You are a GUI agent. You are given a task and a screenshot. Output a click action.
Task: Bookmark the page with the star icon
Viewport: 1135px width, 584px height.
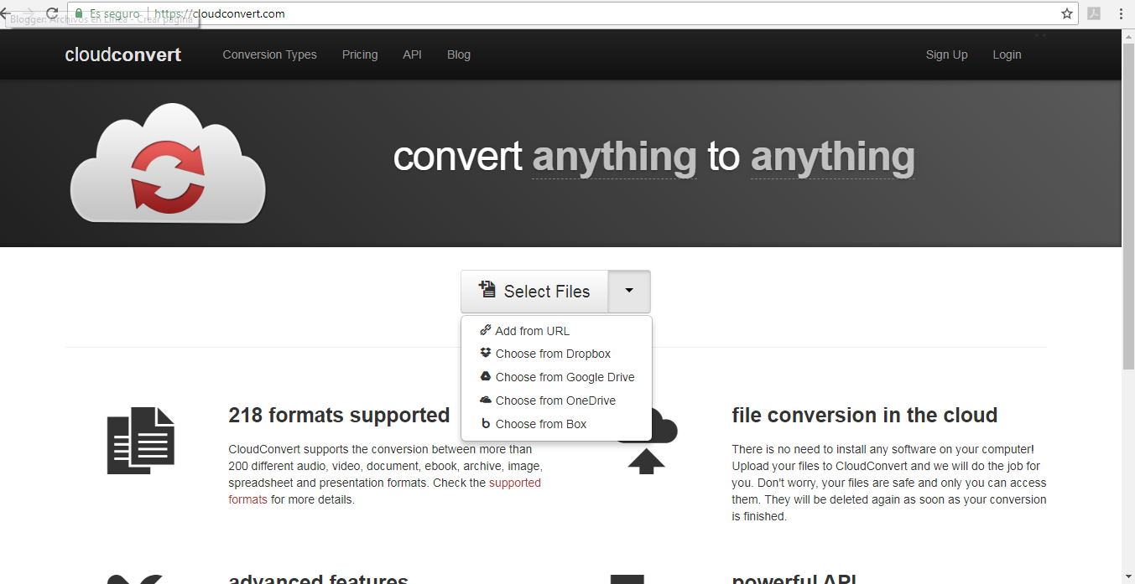(x=1067, y=13)
